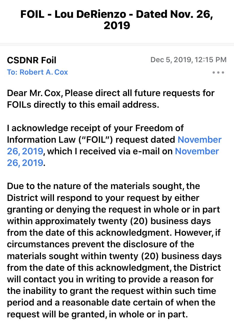The width and height of the screenshot is (234, 325).
Task: Open the November link after "request dated"
Action: point(200,140)
